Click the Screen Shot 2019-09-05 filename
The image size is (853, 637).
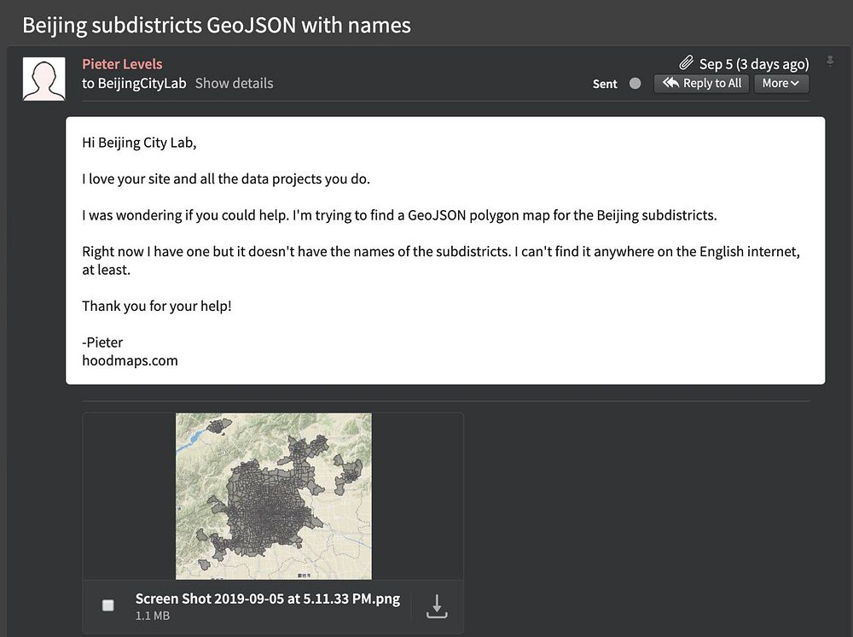pos(267,599)
